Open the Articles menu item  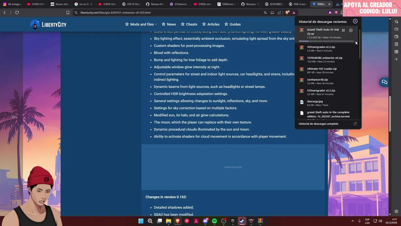(x=211, y=24)
